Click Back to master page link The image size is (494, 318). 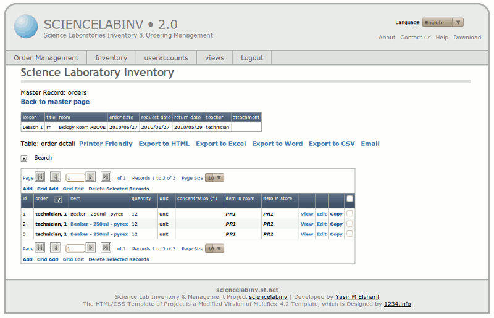pyautogui.click(x=55, y=102)
